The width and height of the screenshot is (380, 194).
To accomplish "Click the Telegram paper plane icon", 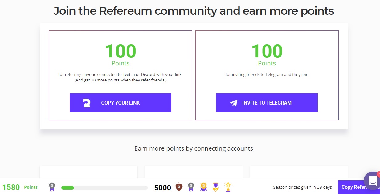I will 234,103.
